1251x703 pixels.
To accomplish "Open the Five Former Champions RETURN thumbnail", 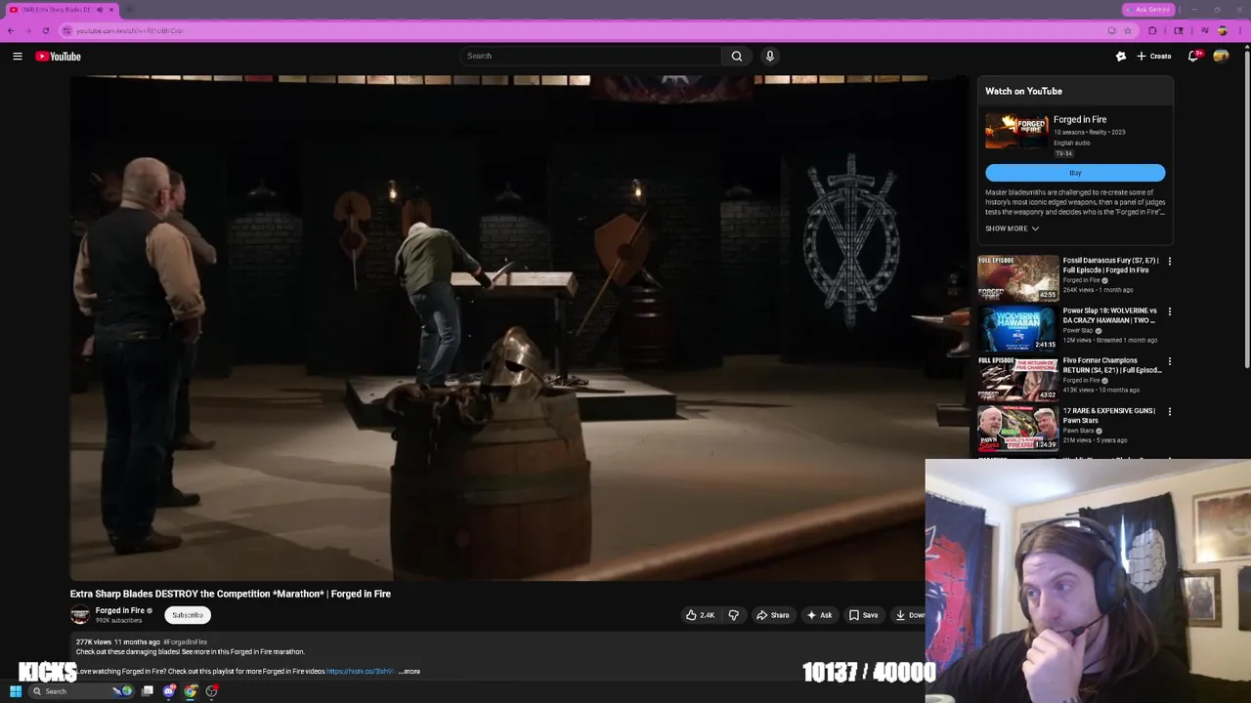I will tap(1017, 378).
